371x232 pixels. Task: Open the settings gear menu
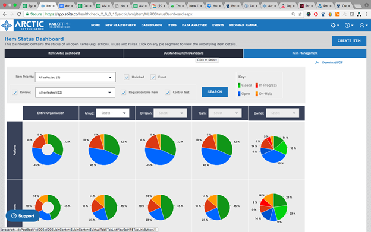click(335, 26)
